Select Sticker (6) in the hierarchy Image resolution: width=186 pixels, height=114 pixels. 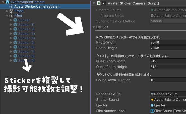(26, 47)
